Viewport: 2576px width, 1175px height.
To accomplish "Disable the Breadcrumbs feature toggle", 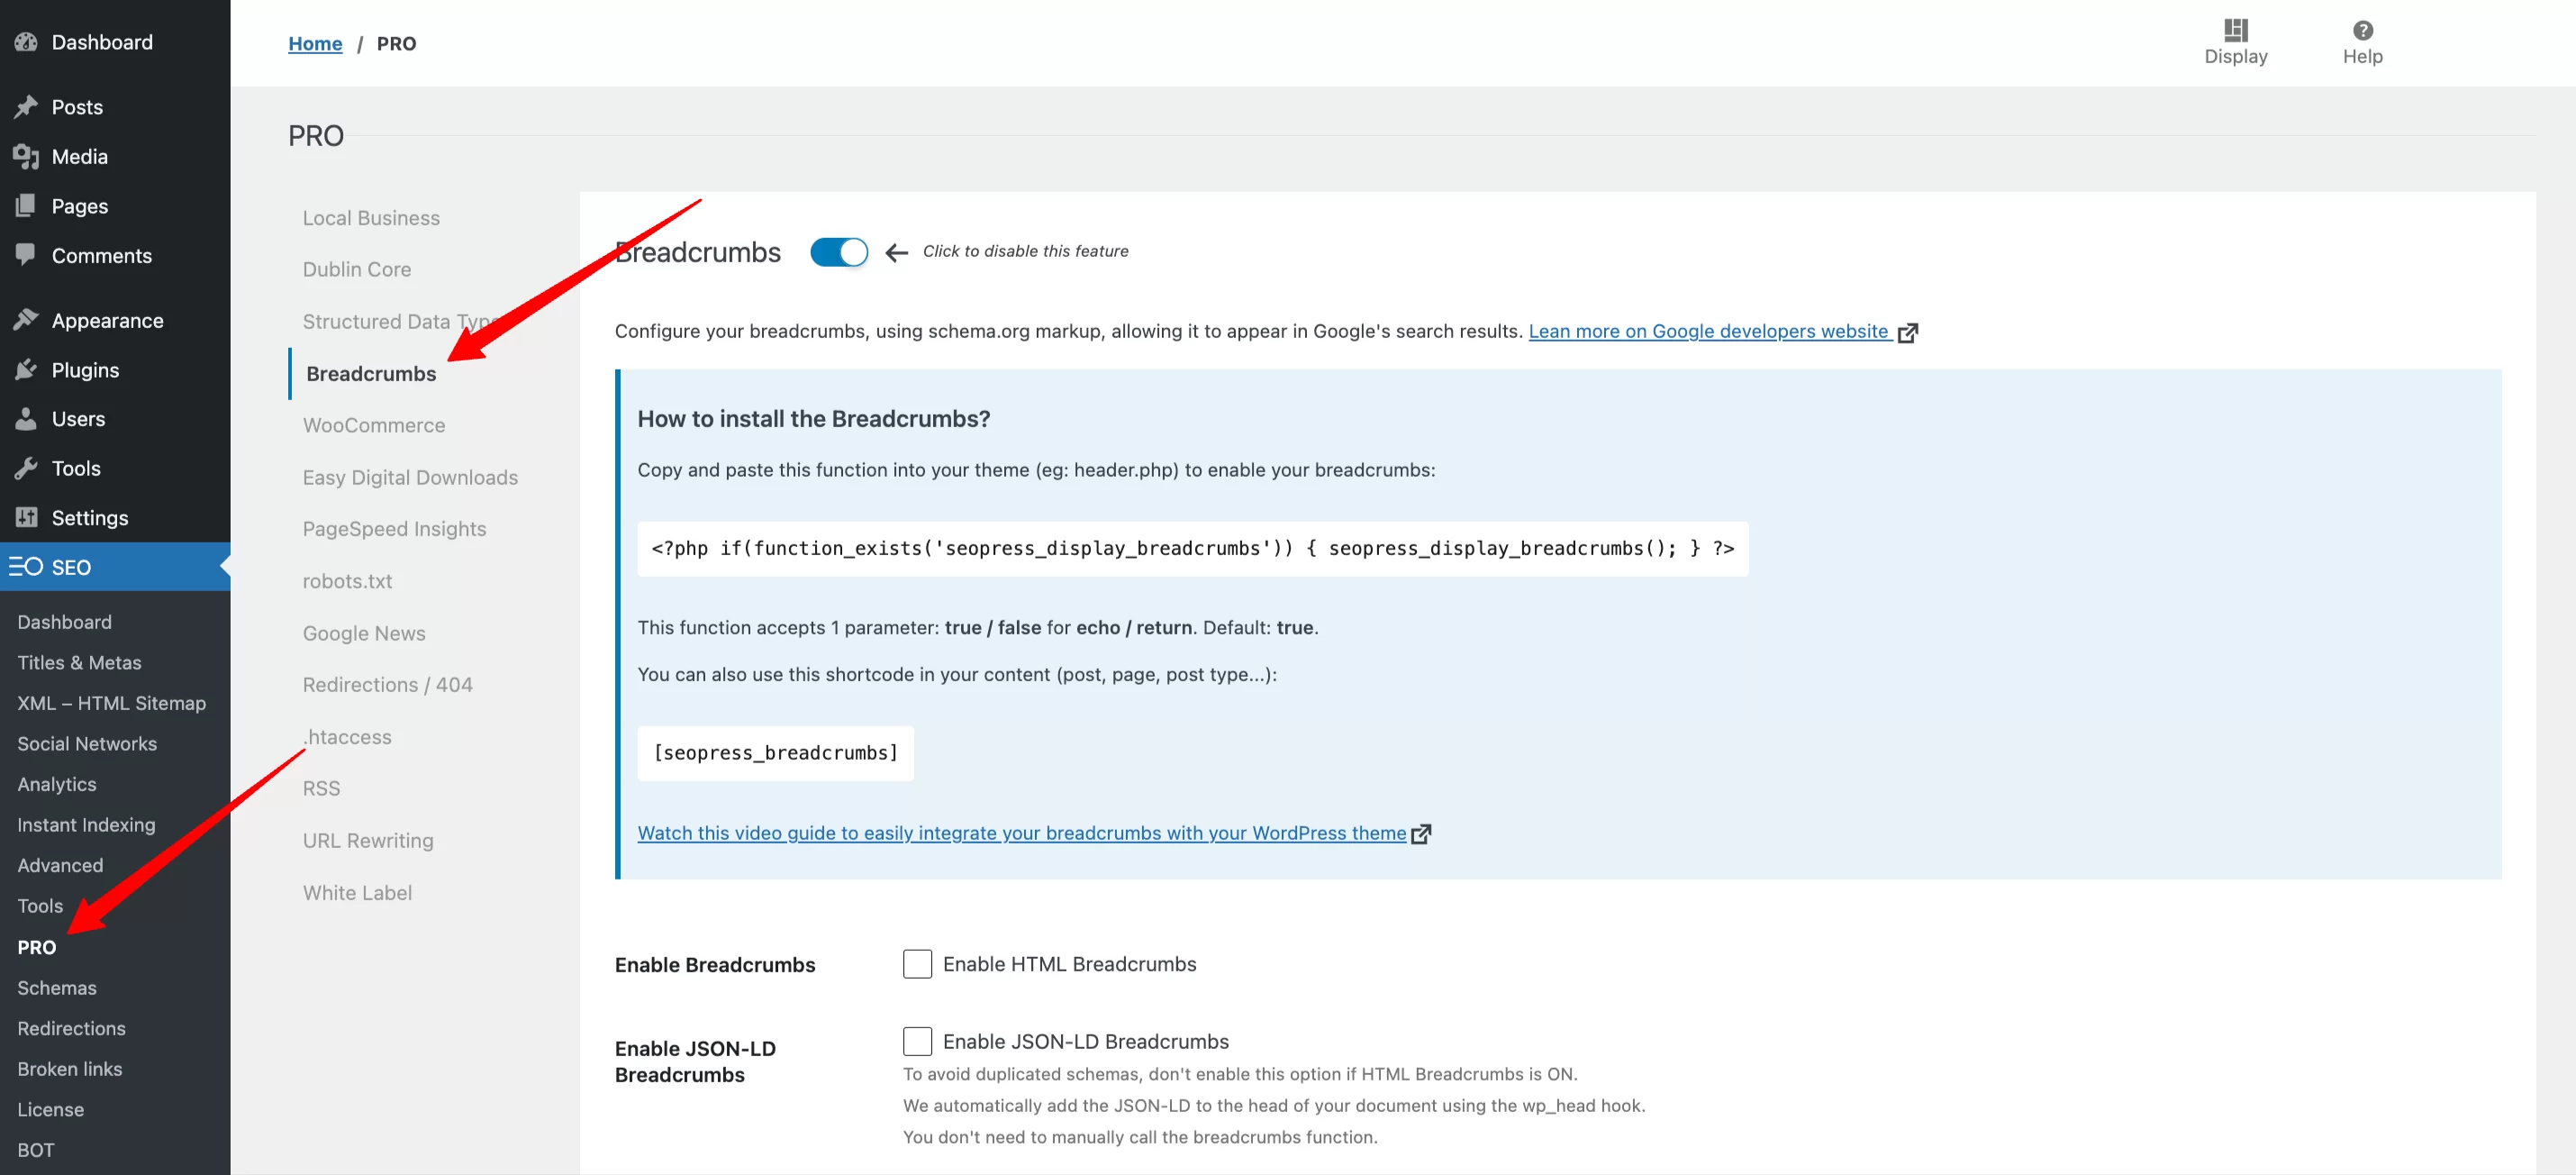I will tap(839, 250).
